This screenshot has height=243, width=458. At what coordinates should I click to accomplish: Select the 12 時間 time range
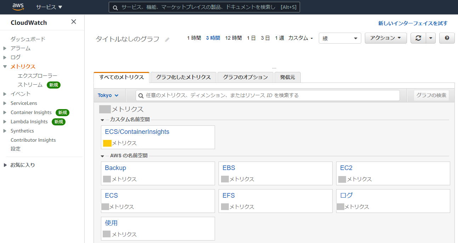[x=233, y=38]
